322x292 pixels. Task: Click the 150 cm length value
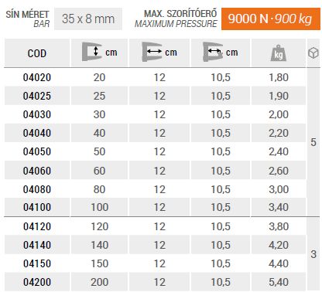[x=100, y=263]
